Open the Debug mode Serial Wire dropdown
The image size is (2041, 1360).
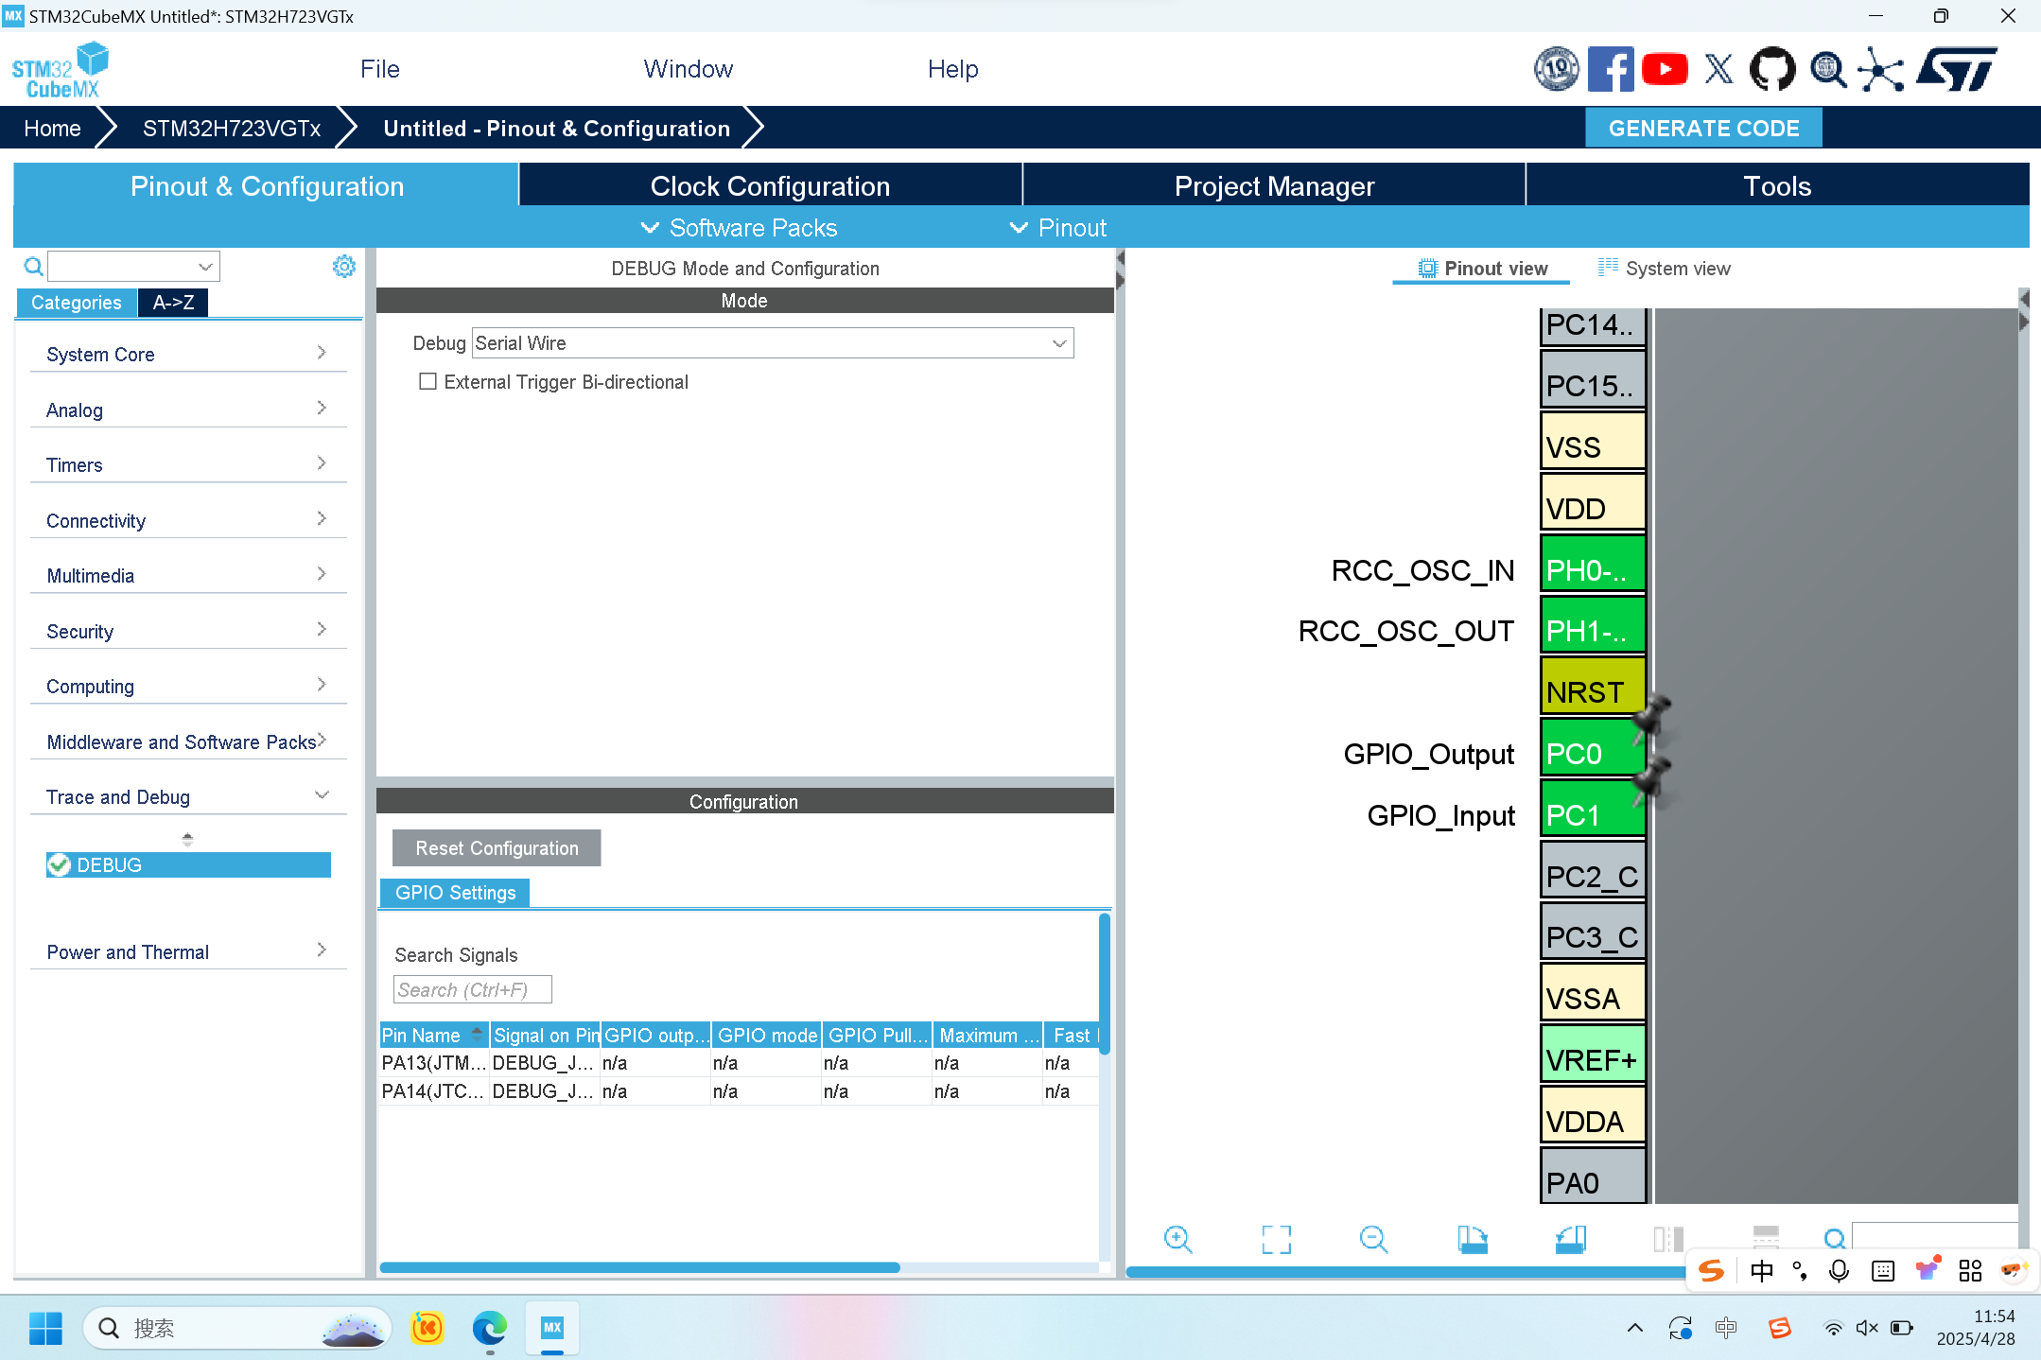[773, 343]
